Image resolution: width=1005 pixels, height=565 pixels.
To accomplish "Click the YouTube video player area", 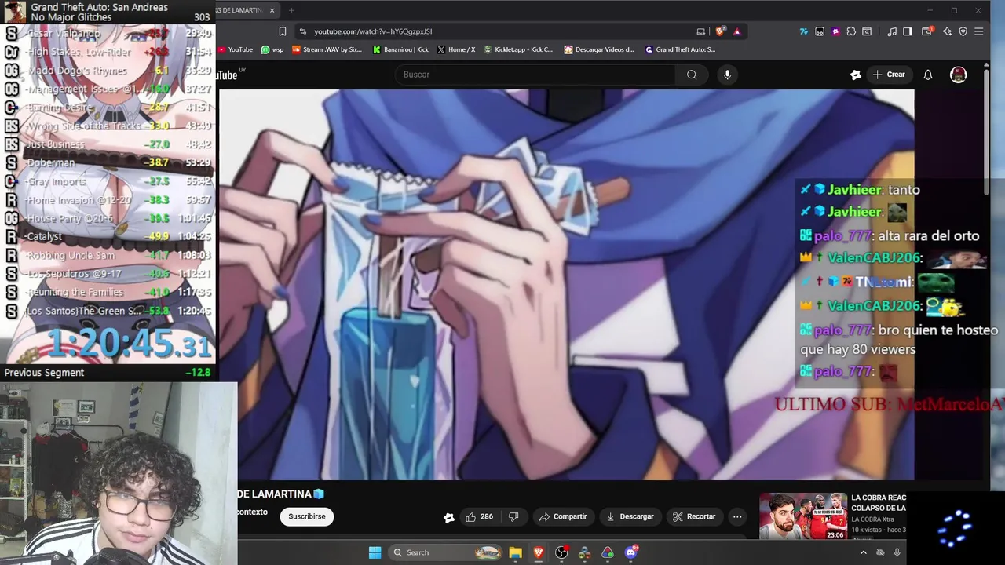I will (566, 284).
